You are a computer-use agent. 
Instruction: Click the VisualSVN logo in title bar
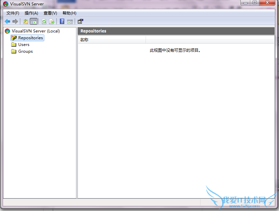(x=6, y=4)
